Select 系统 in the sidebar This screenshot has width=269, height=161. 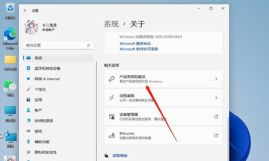[x=58, y=58]
